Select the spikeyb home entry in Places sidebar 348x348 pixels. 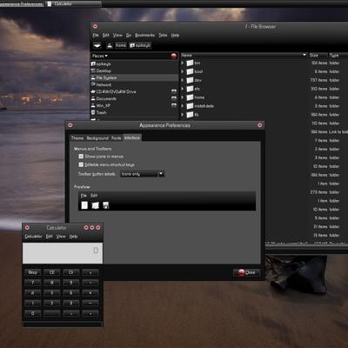click(134, 64)
